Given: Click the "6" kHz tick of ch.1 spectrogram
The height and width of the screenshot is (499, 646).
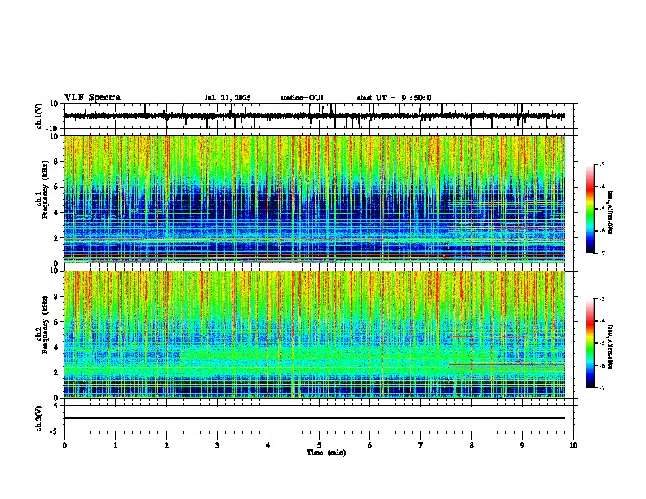Looking at the screenshot, I should 56,188.
